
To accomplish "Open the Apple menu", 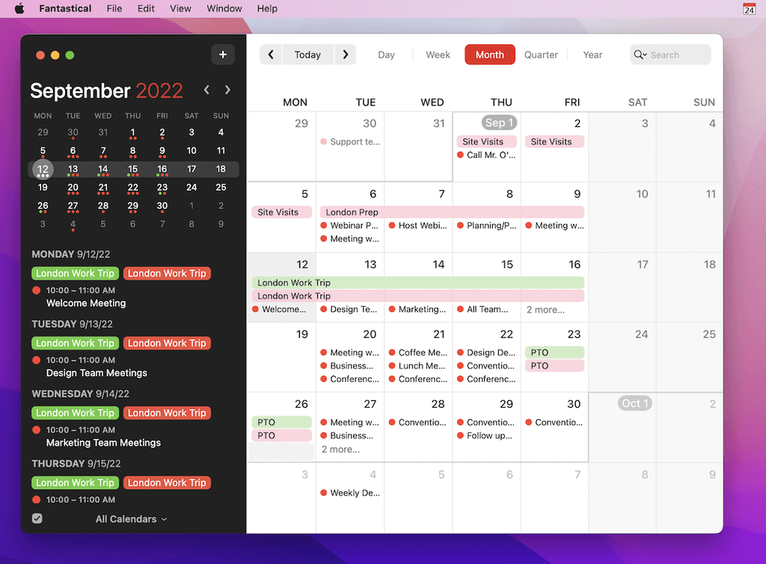I will (x=19, y=8).
